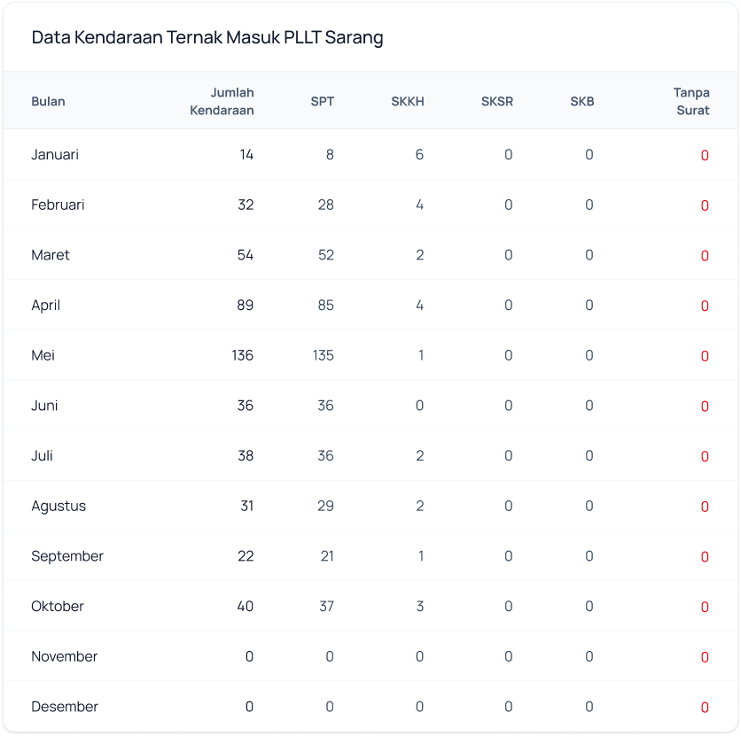Select the Tanpa Surat column header

691,101
